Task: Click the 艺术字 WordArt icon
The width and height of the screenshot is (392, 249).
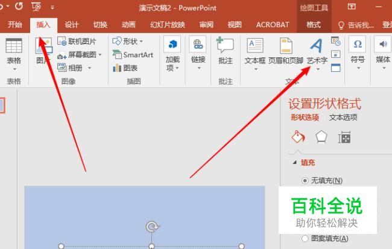Action: point(317,45)
